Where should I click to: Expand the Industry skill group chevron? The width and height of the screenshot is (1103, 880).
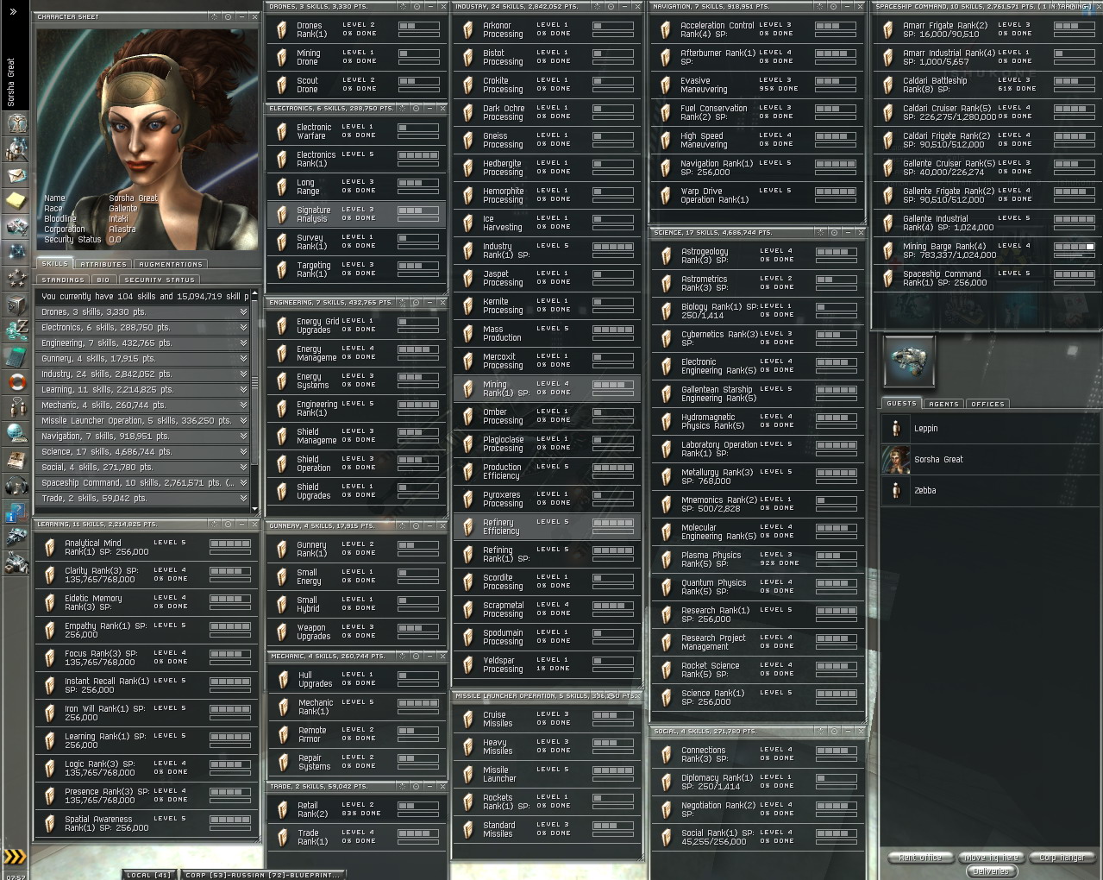click(243, 374)
